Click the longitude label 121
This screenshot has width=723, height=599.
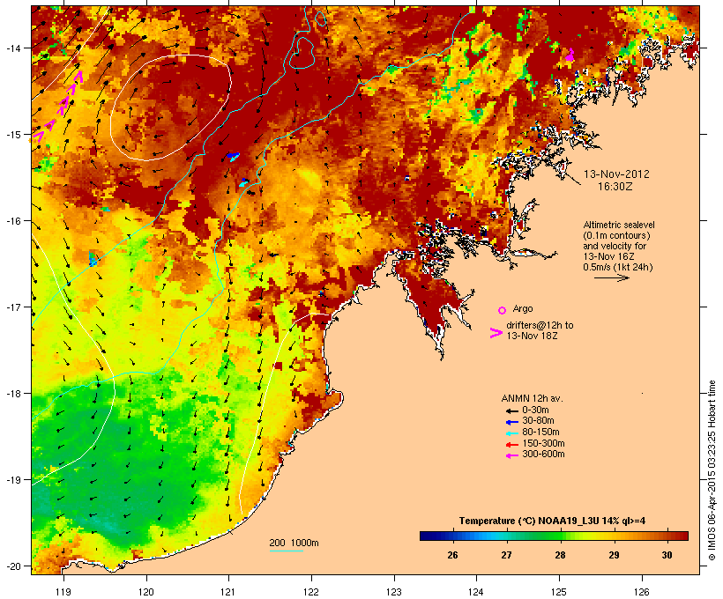tap(228, 592)
